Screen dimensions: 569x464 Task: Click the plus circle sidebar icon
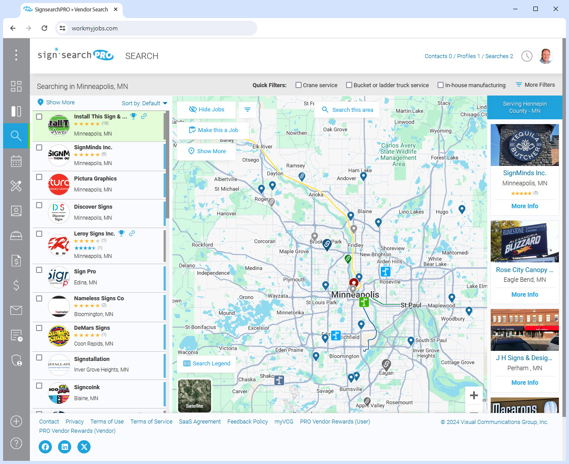click(16, 421)
